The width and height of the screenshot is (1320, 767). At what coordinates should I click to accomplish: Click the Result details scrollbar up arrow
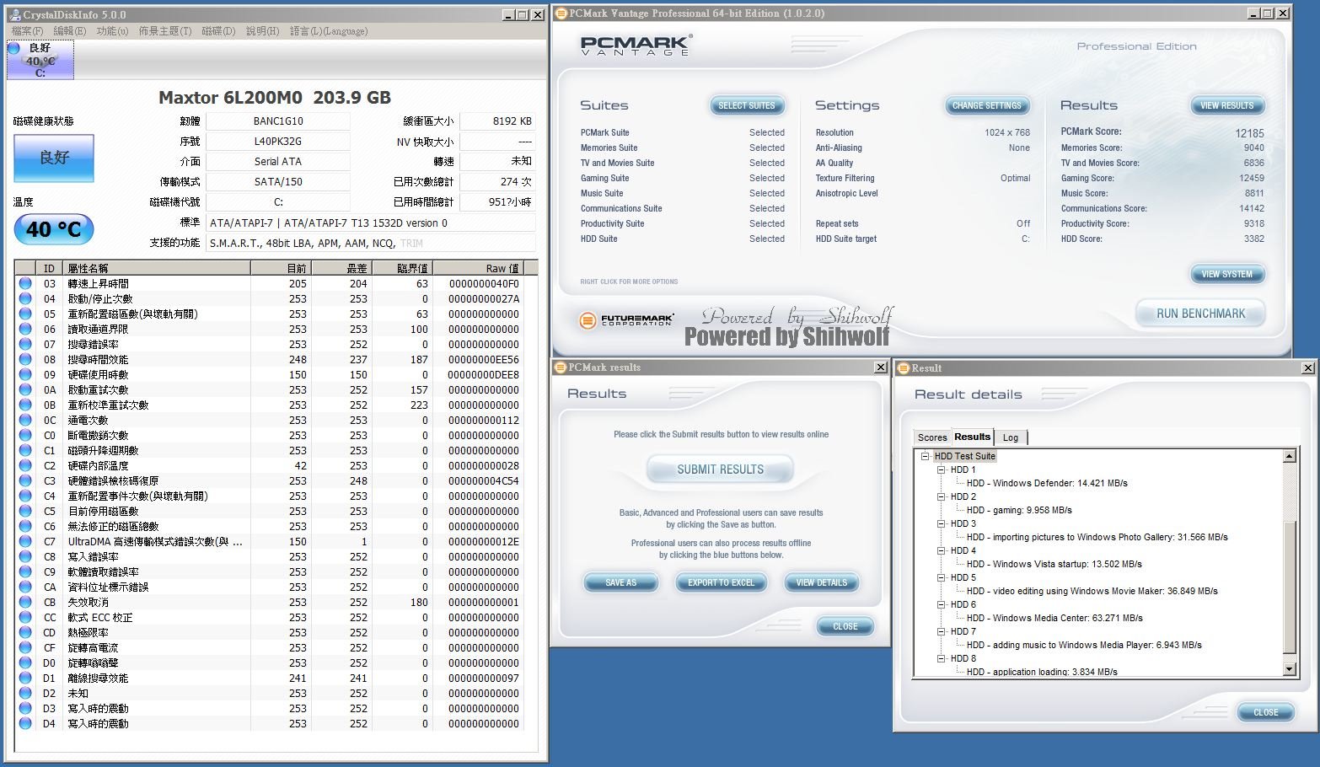tap(1289, 456)
